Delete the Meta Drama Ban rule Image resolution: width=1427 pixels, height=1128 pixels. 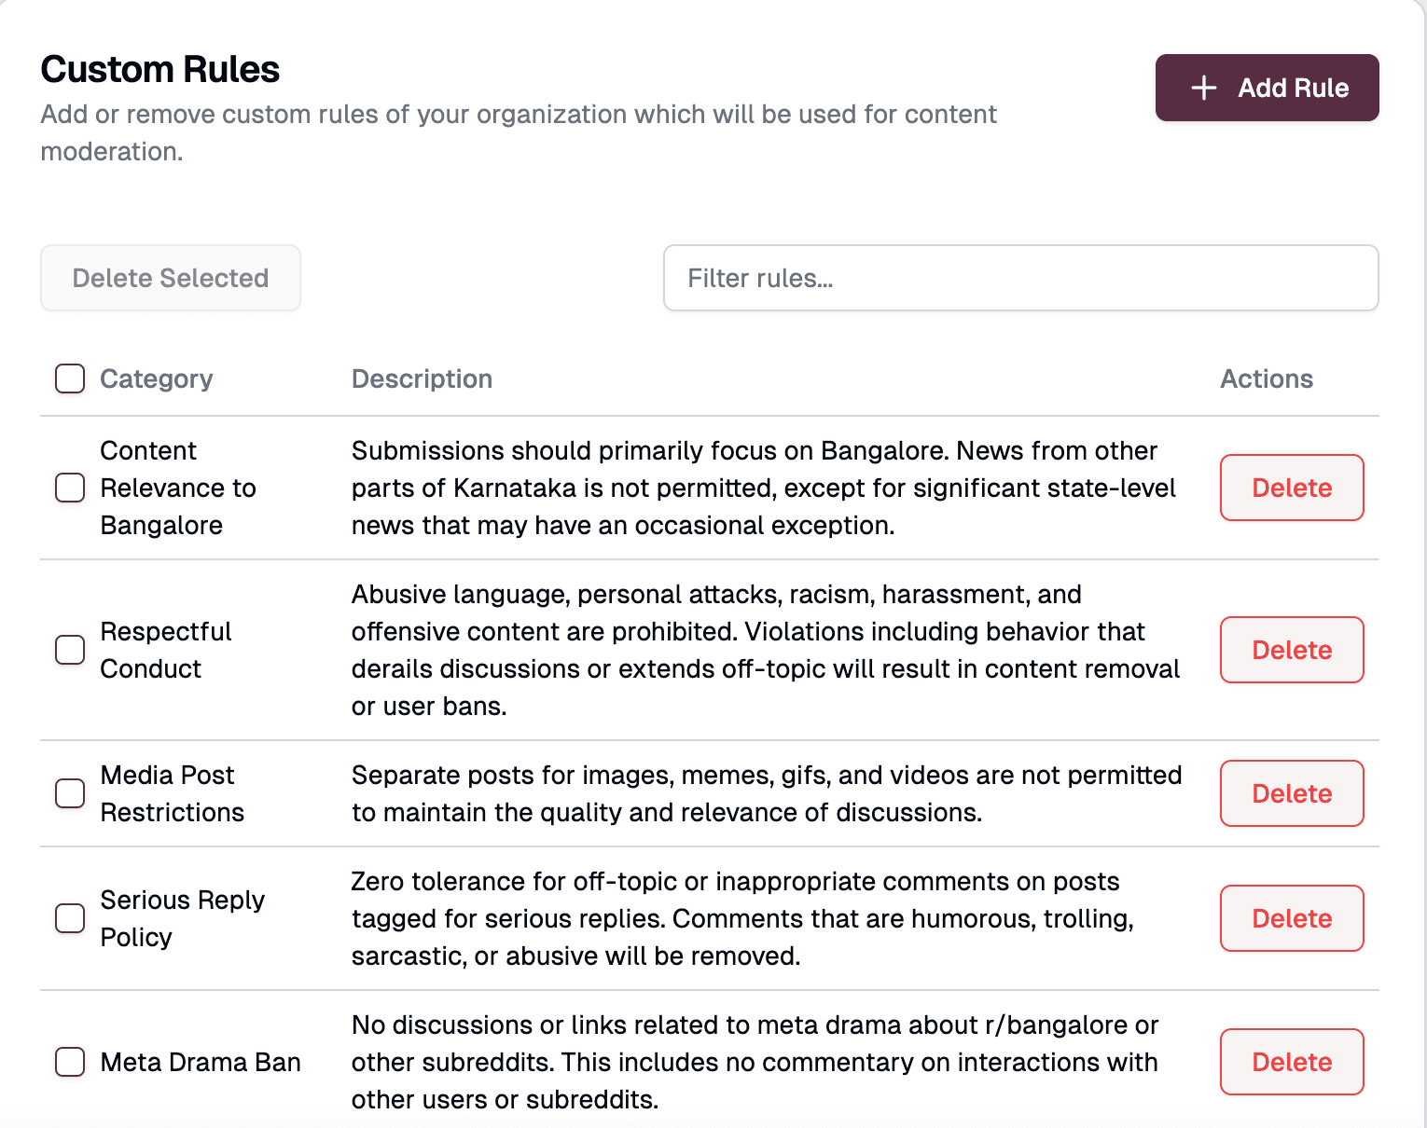click(x=1292, y=1062)
